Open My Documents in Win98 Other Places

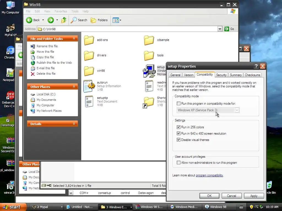[46, 100]
